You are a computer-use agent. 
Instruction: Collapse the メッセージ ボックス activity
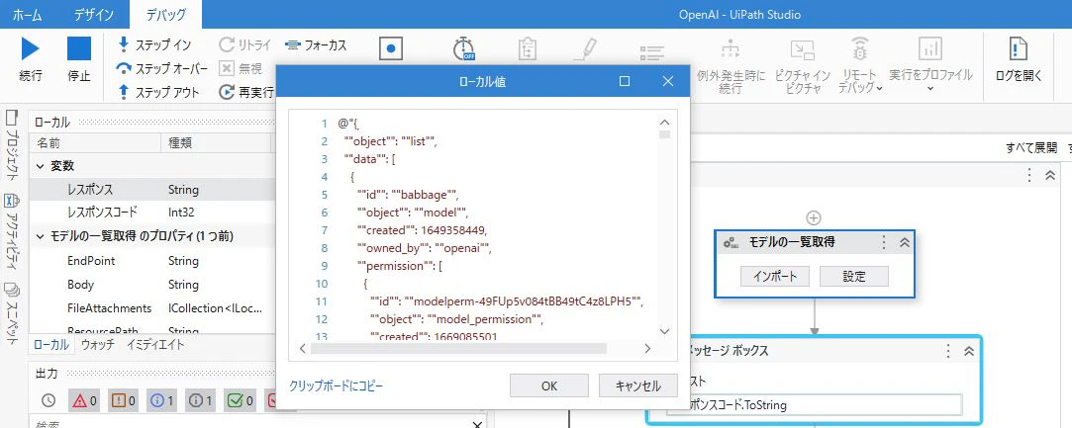click(968, 351)
